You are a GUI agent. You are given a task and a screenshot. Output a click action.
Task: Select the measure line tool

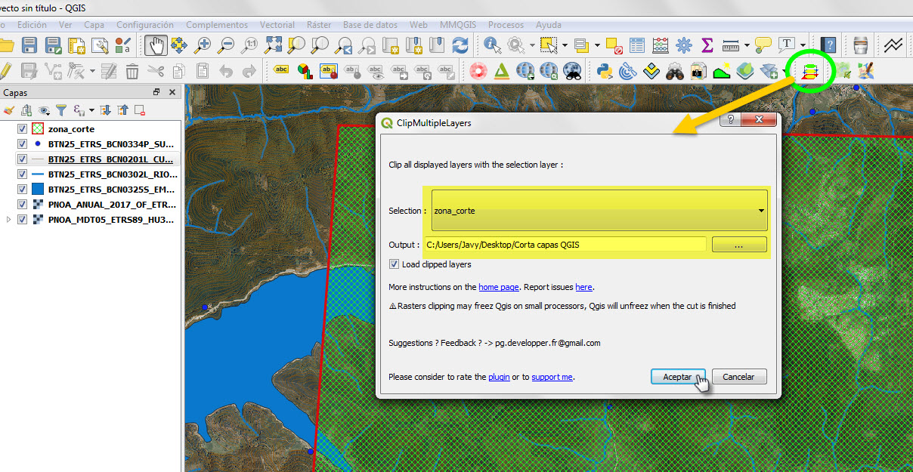729,45
